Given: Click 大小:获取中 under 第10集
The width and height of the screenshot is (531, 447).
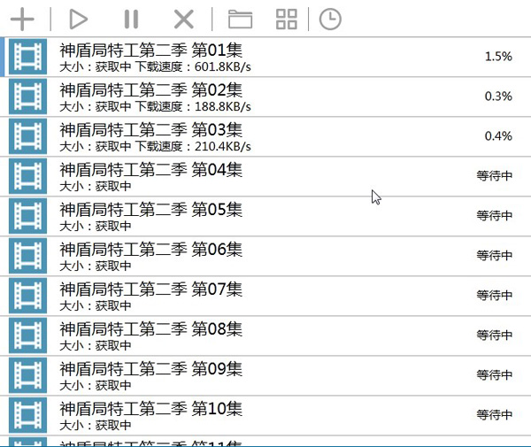Looking at the screenshot, I should (x=96, y=426).
